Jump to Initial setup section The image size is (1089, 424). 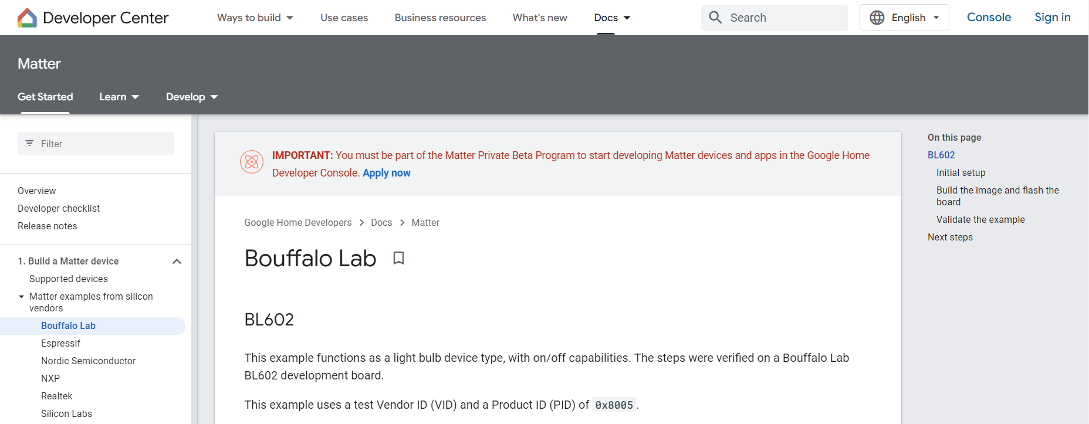click(x=961, y=172)
